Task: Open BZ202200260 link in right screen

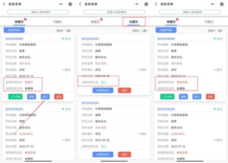Action: [166, 39]
